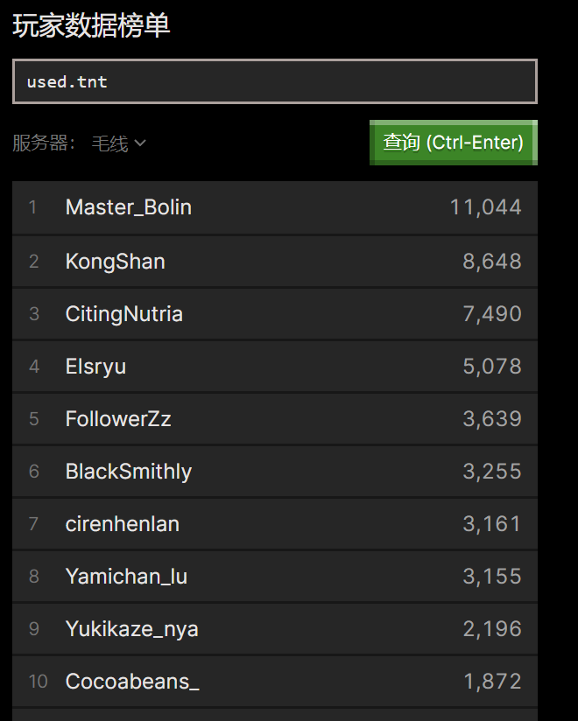Click the dropdown chevron next to 毛线
Image resolution: width=578 pixels, height=721 pixels.
[140, 143]
